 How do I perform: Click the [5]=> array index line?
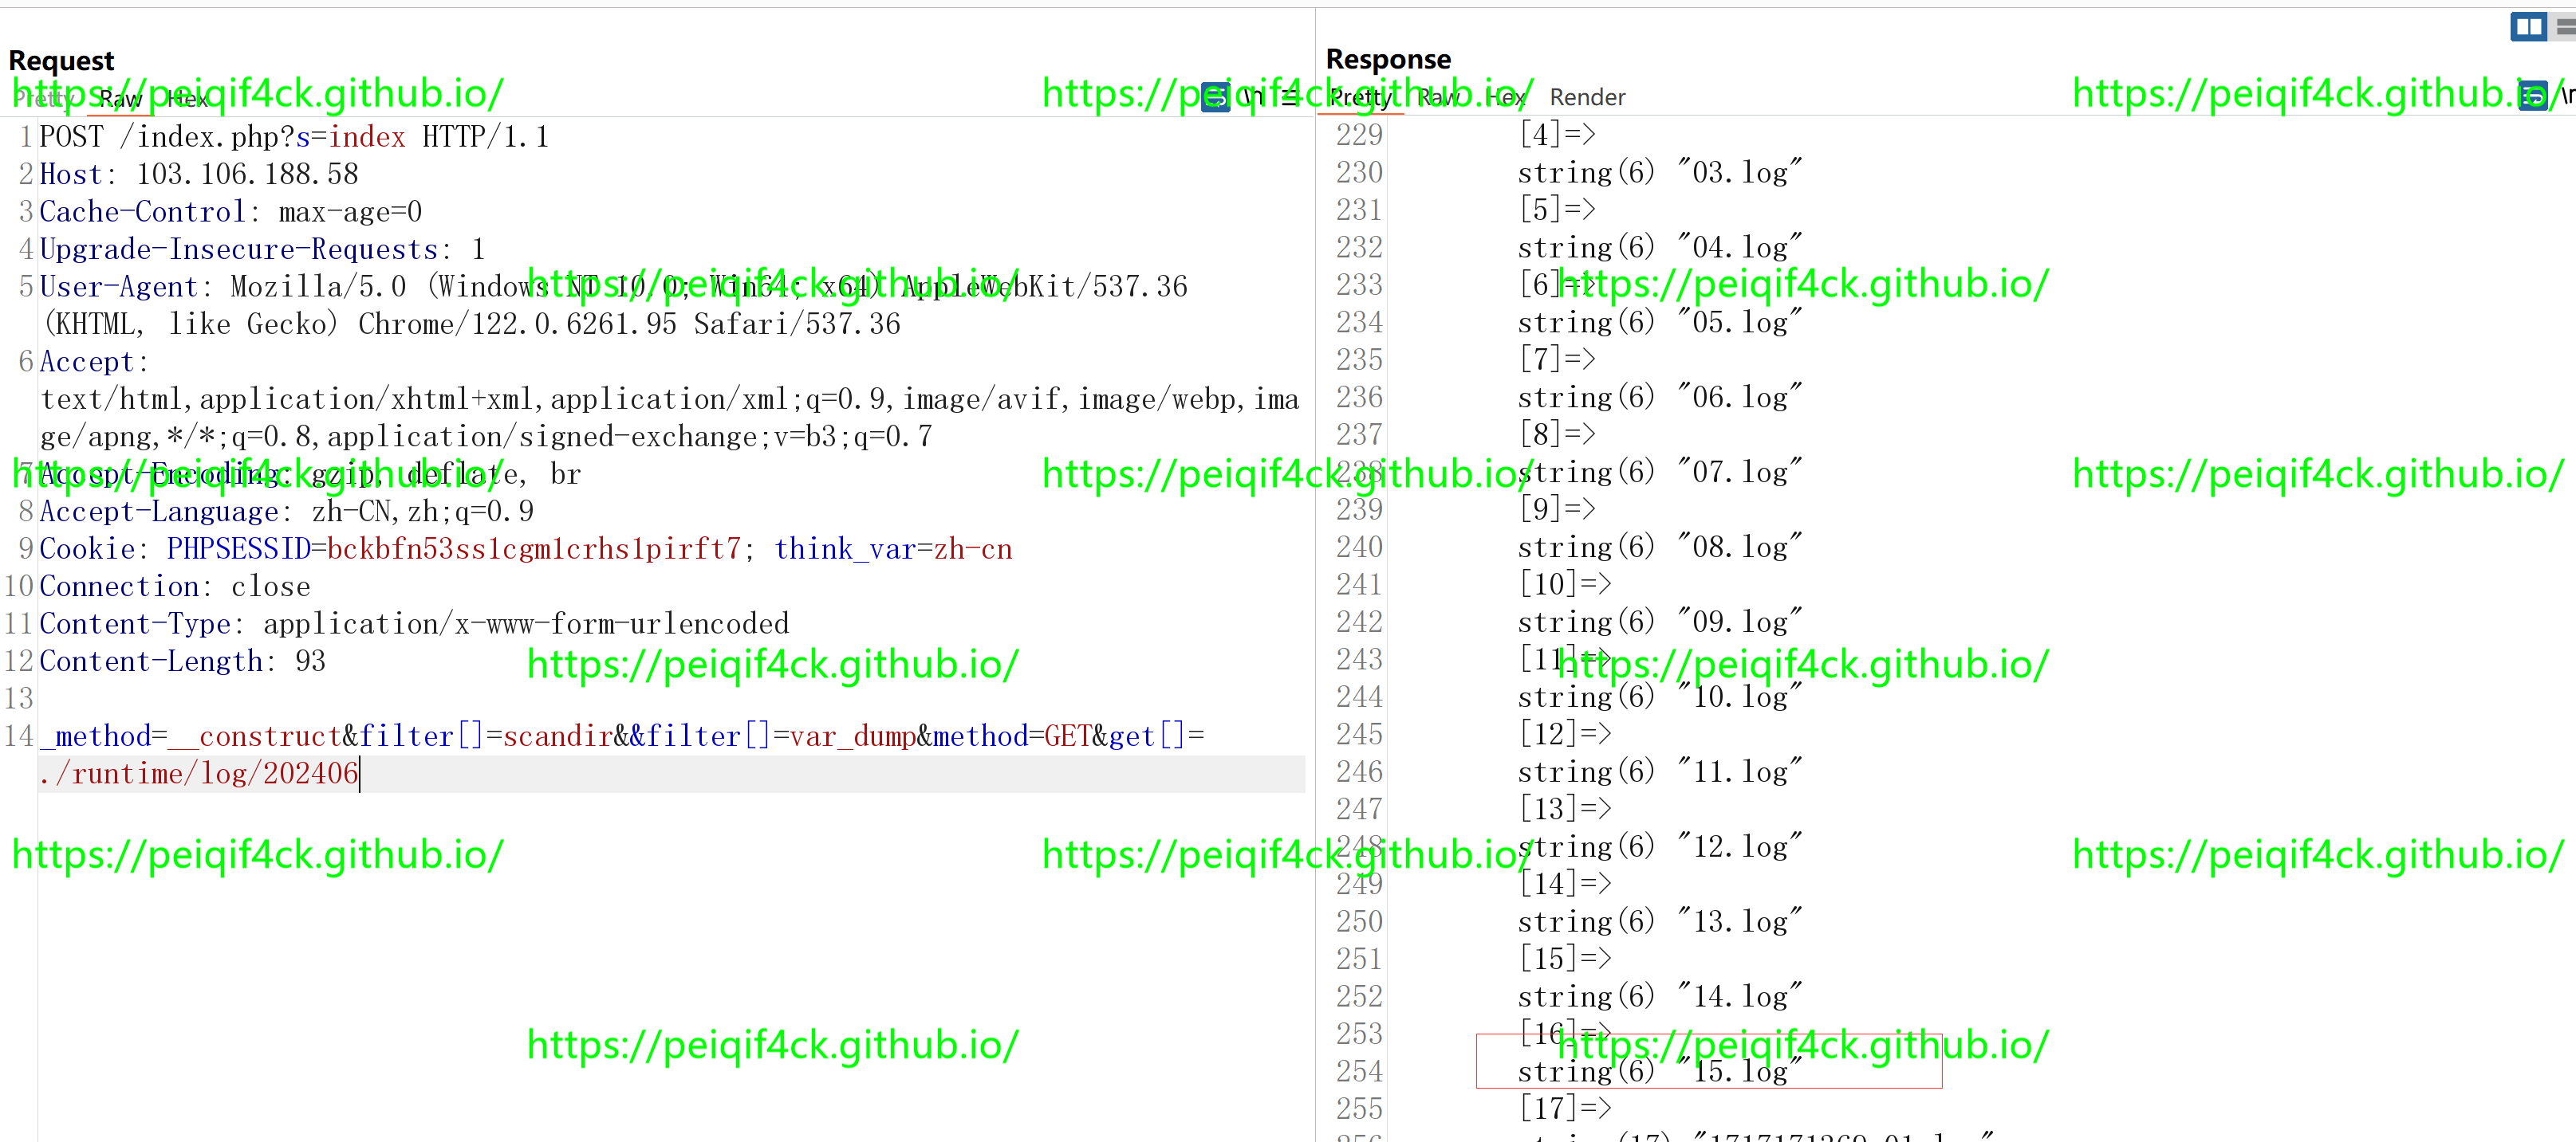1557,209
